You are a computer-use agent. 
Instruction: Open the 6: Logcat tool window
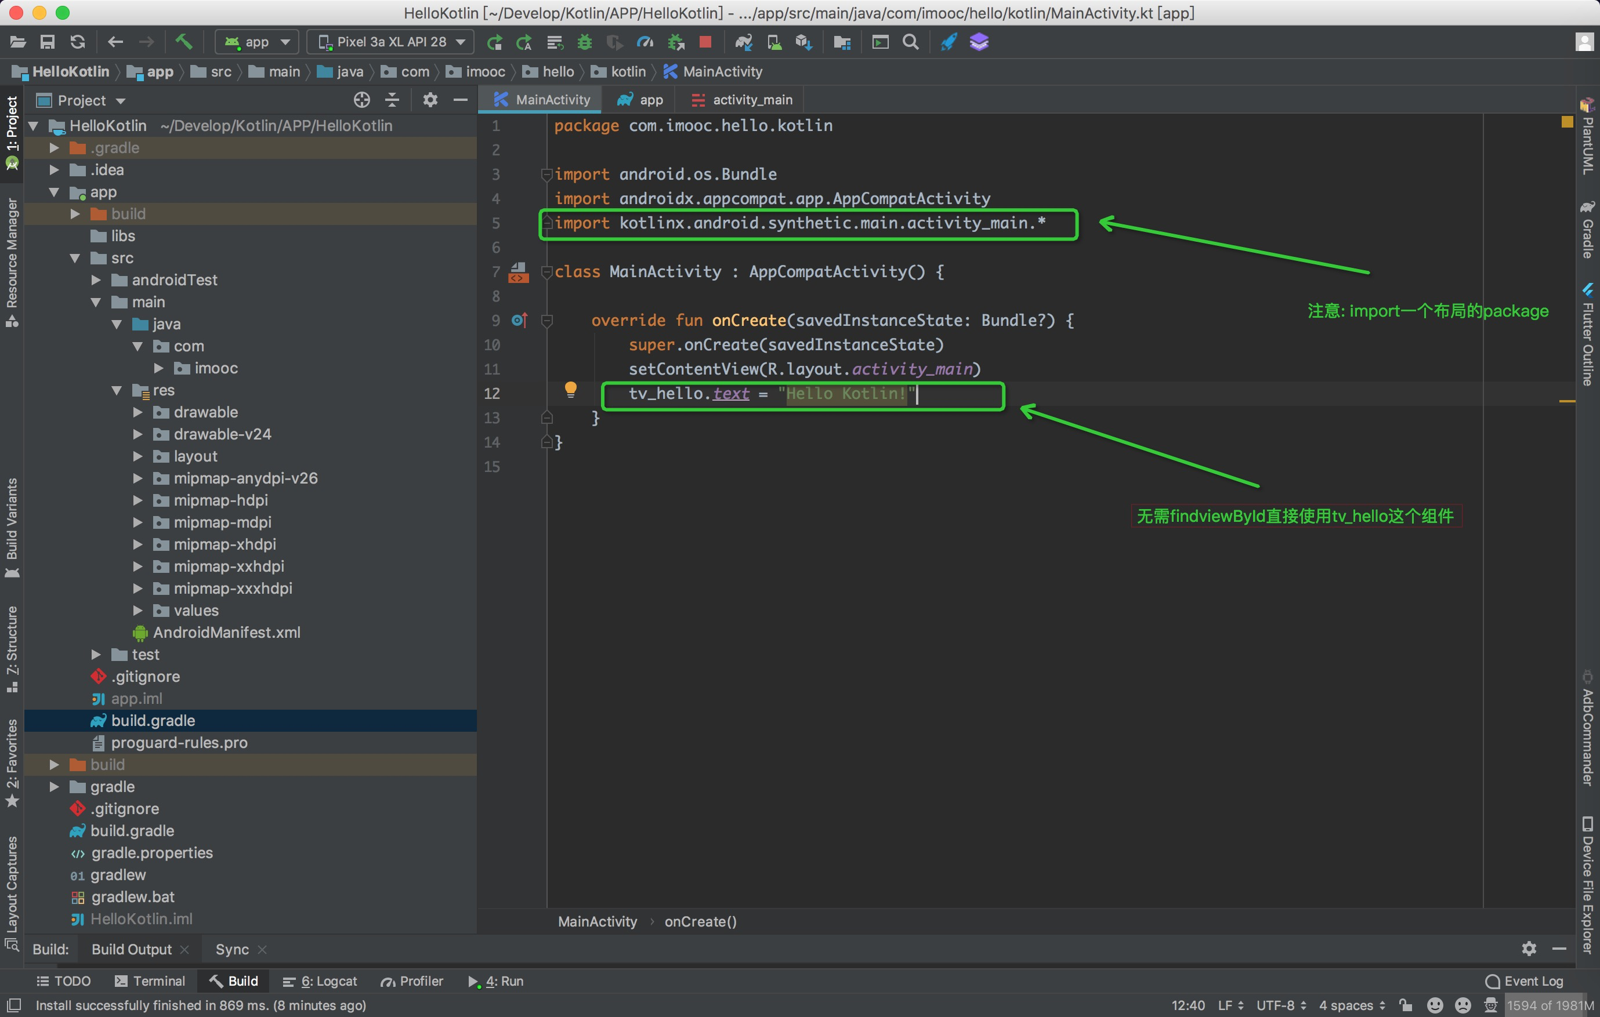point(320,981)
